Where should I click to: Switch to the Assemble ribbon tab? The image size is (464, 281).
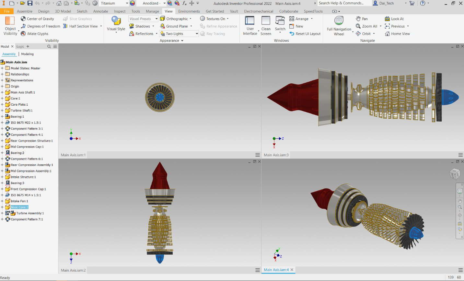pyautogui.click(x=25, y=11)
